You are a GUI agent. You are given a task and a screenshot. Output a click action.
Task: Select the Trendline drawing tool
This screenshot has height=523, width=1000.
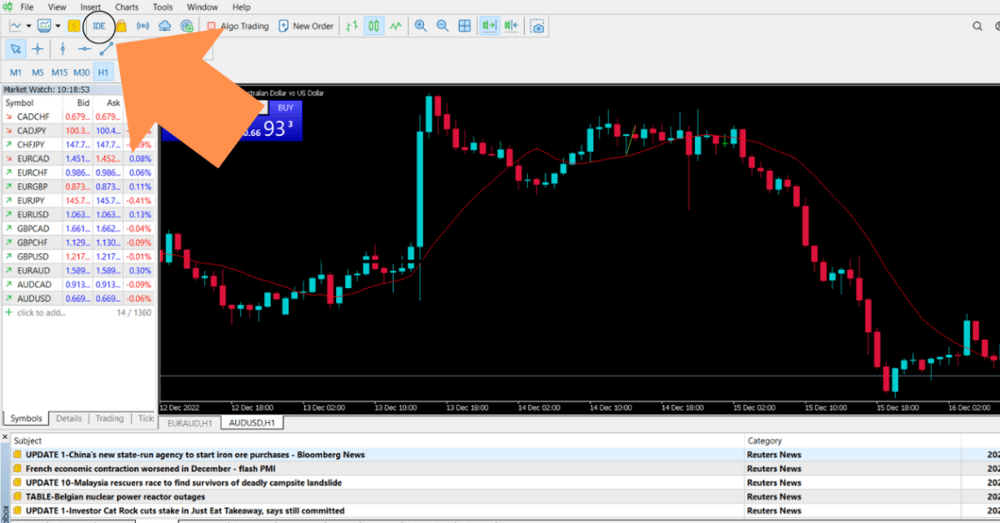point(105,48)
